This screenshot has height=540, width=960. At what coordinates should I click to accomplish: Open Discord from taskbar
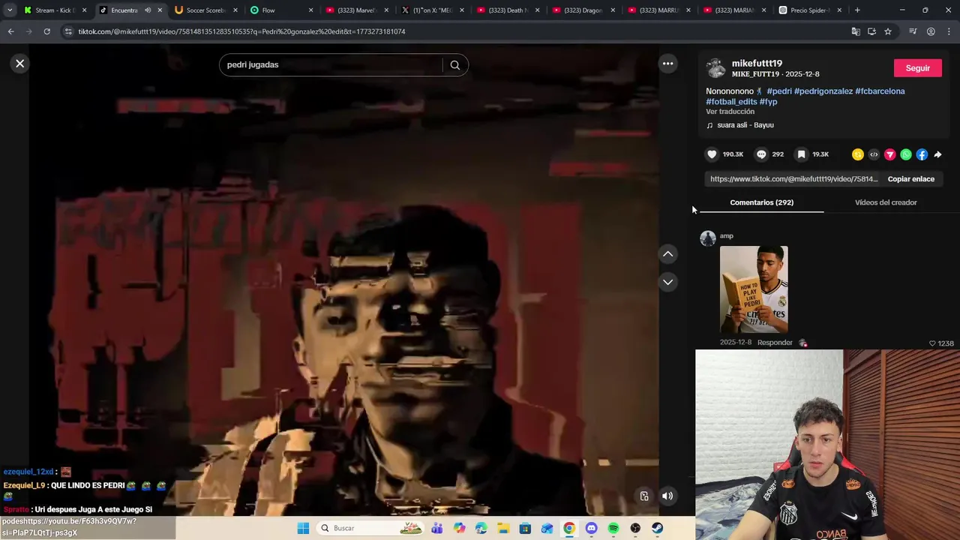[592, 528]
